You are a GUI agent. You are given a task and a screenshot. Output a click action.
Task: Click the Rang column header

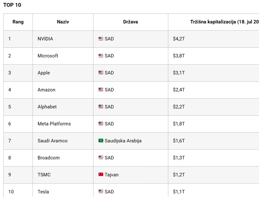point(18,22)
